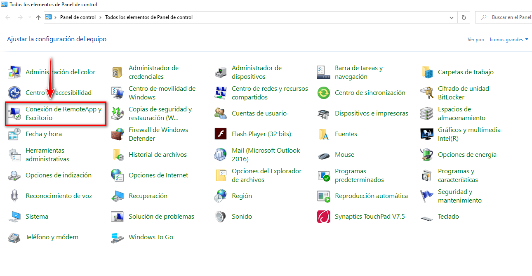Viewport: 532px width, 276px height.
Task: Select 'Todos los elementos de Panel de control' breadcrumb
Action: click(149, 17)
